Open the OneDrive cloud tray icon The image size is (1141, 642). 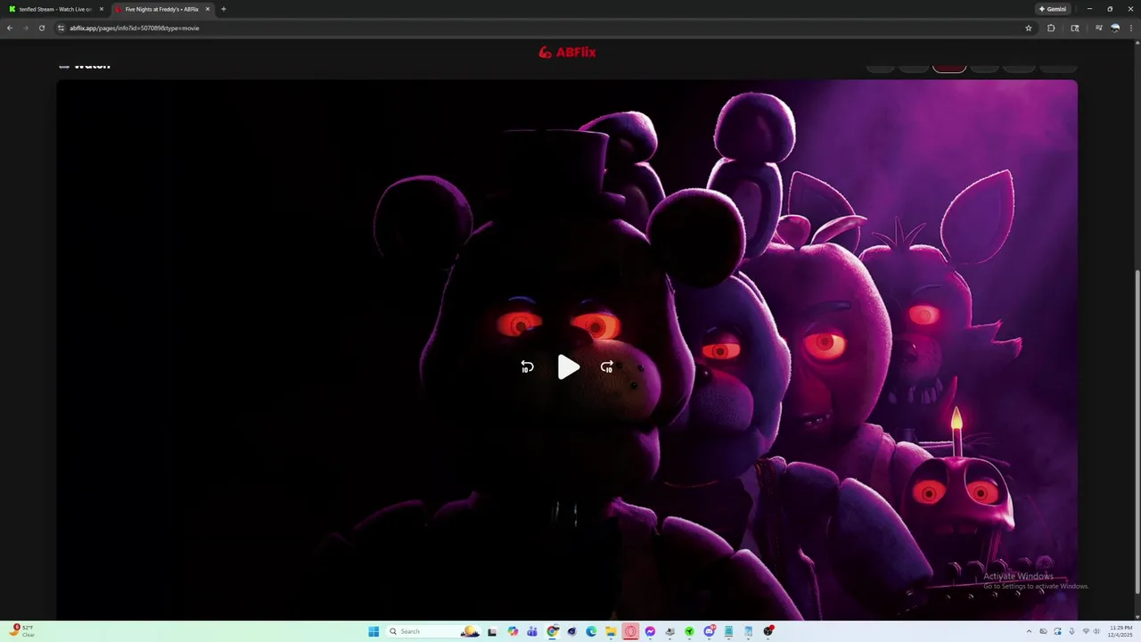(x=1043, y=631)
